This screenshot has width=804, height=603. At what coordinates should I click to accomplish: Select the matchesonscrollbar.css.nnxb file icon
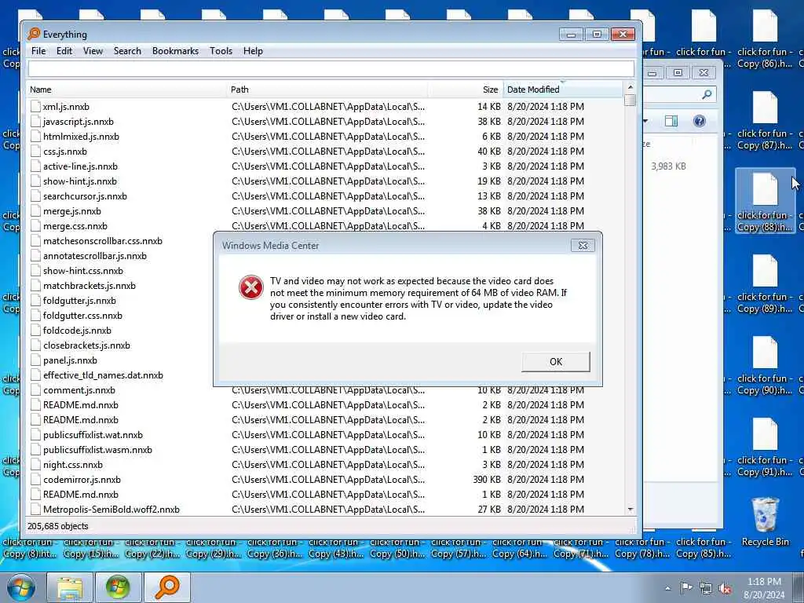35,240
